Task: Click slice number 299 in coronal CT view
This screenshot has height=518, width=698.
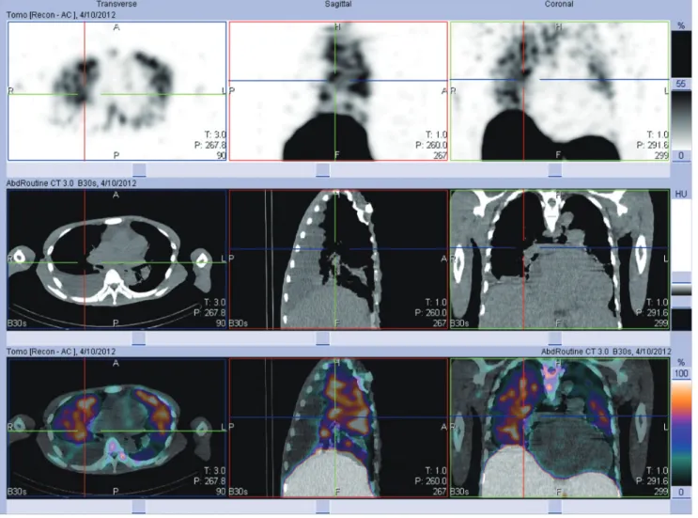Action: click(661, 322)
